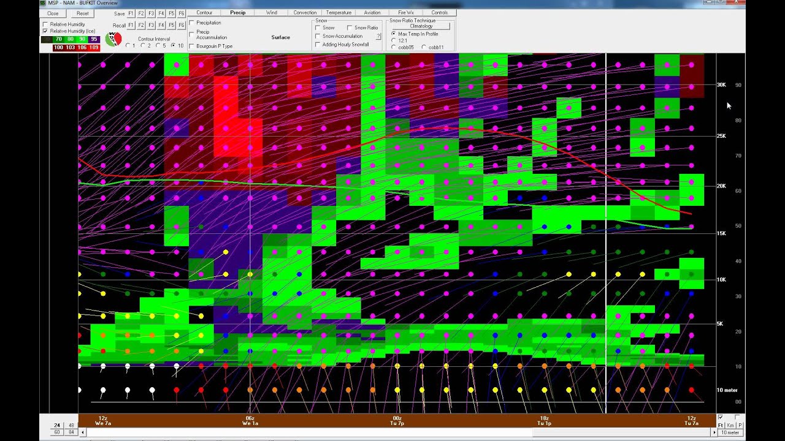Click the timeline scrollbar right arrow
785x441 pixels.
[x=714, y=432]
